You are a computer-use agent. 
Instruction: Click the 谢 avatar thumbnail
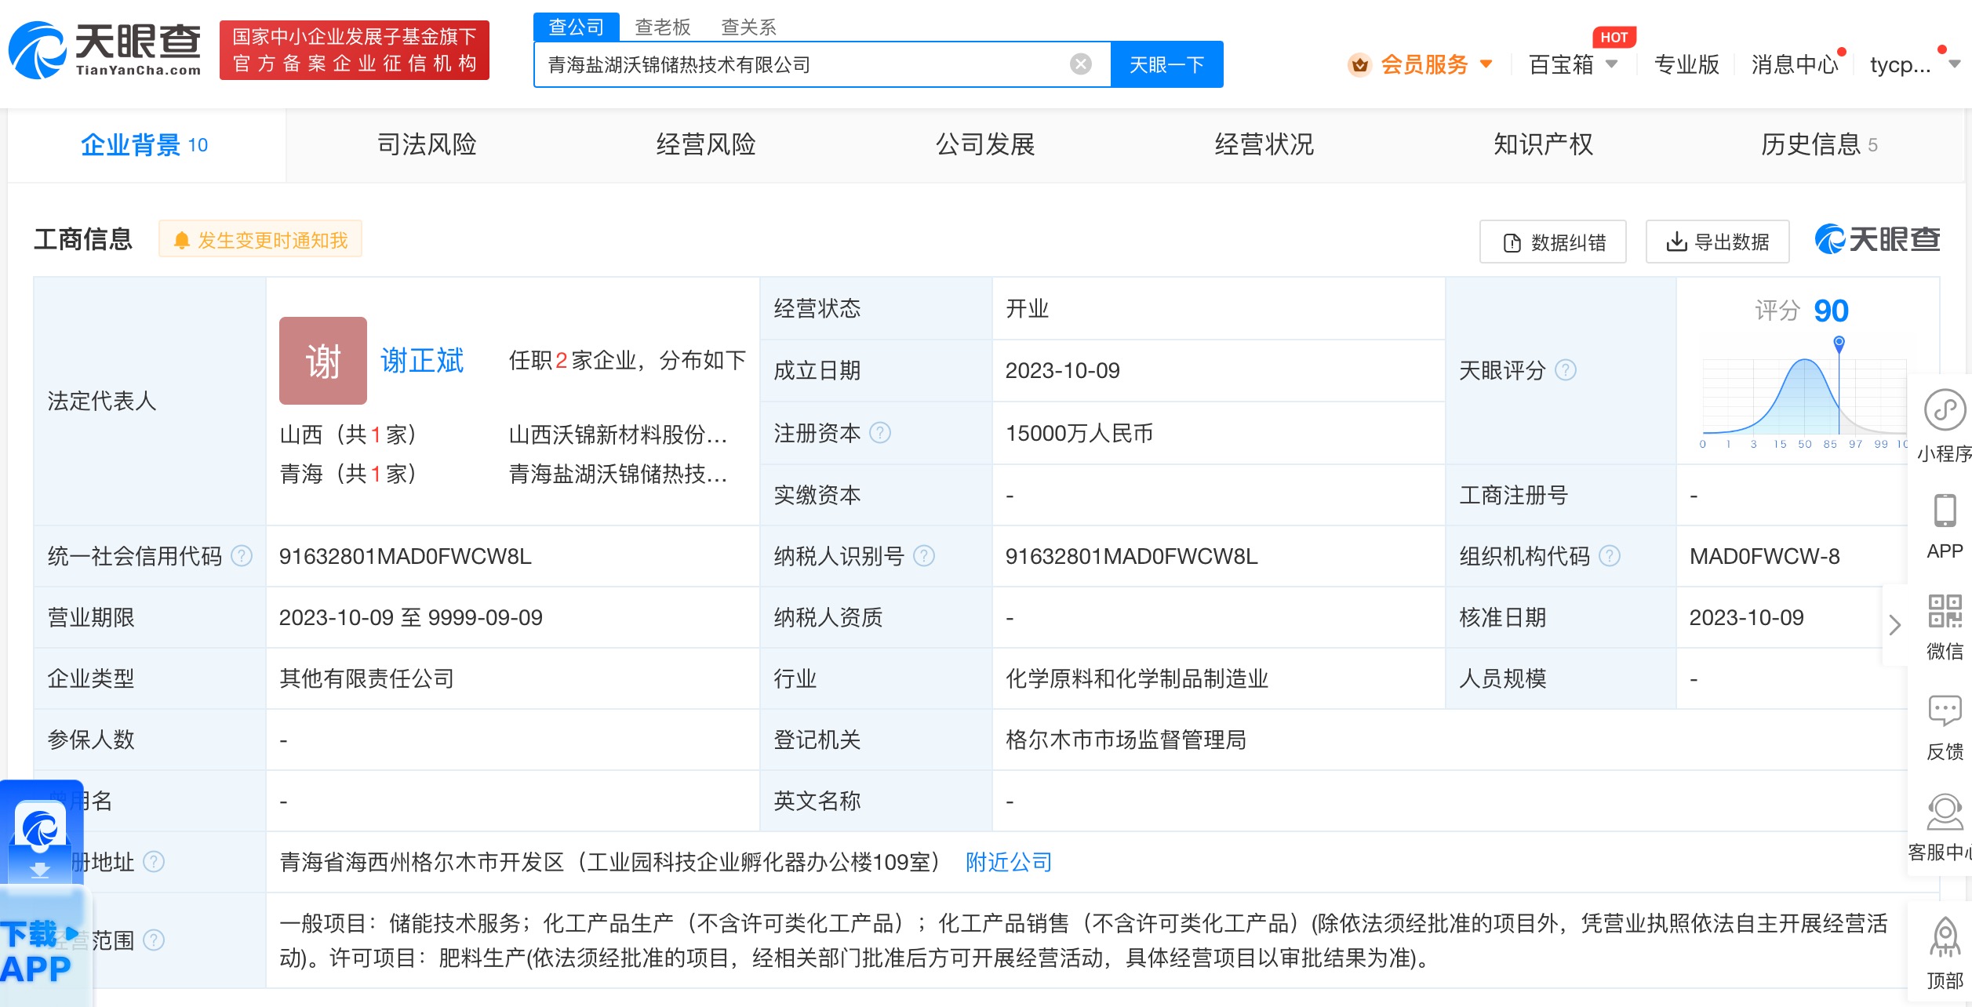[323, 361]
